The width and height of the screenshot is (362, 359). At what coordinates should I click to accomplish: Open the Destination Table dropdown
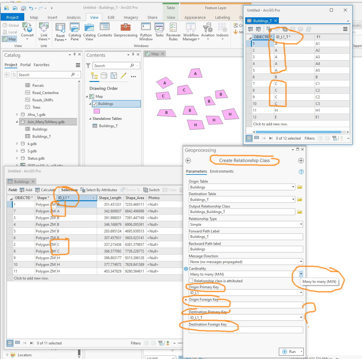click(293, 199)
